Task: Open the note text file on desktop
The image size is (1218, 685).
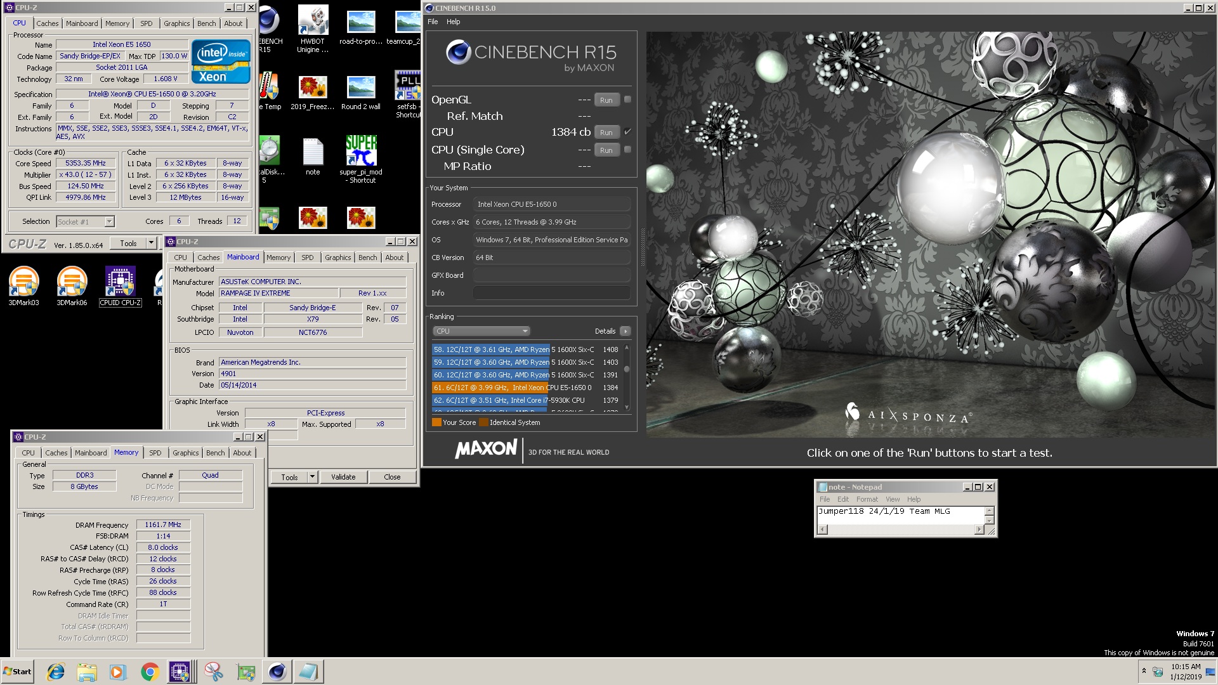Action: (313, 157)
